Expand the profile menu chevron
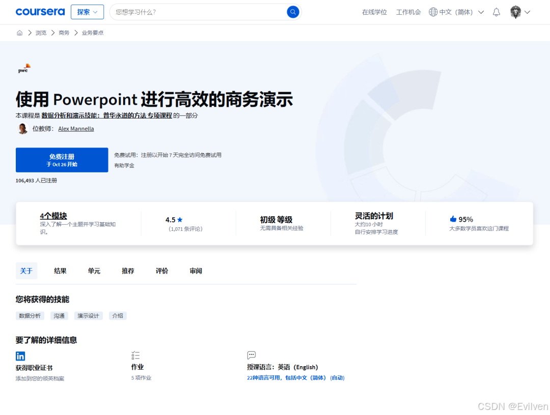This screenshot has height=415, width=550. tap(527, 12)
